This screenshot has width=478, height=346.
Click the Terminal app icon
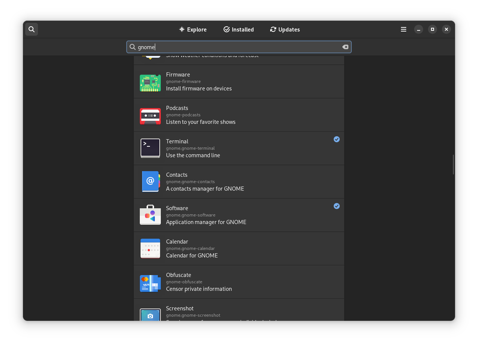tap(150, 148)
